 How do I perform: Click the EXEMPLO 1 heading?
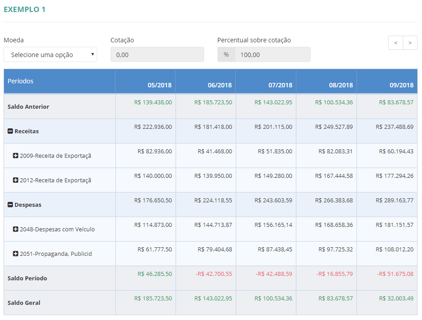point(25,9)
